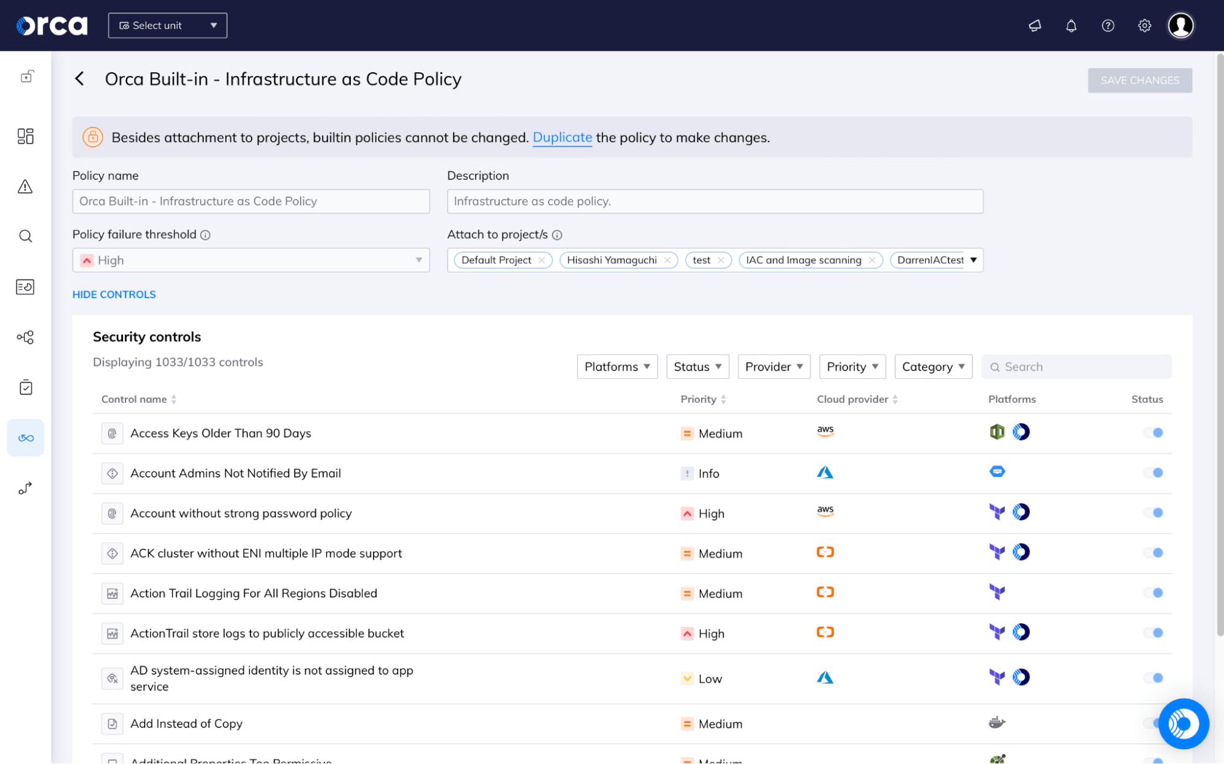Screen dimensions: 1224x764
Task: Open the Asset Search icon in sidebar
Action: point(25,236)
